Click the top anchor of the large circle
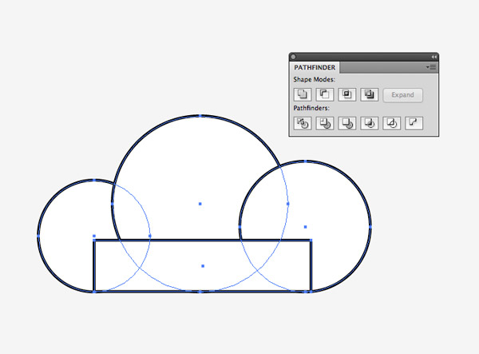 click(x=200, y=116)
